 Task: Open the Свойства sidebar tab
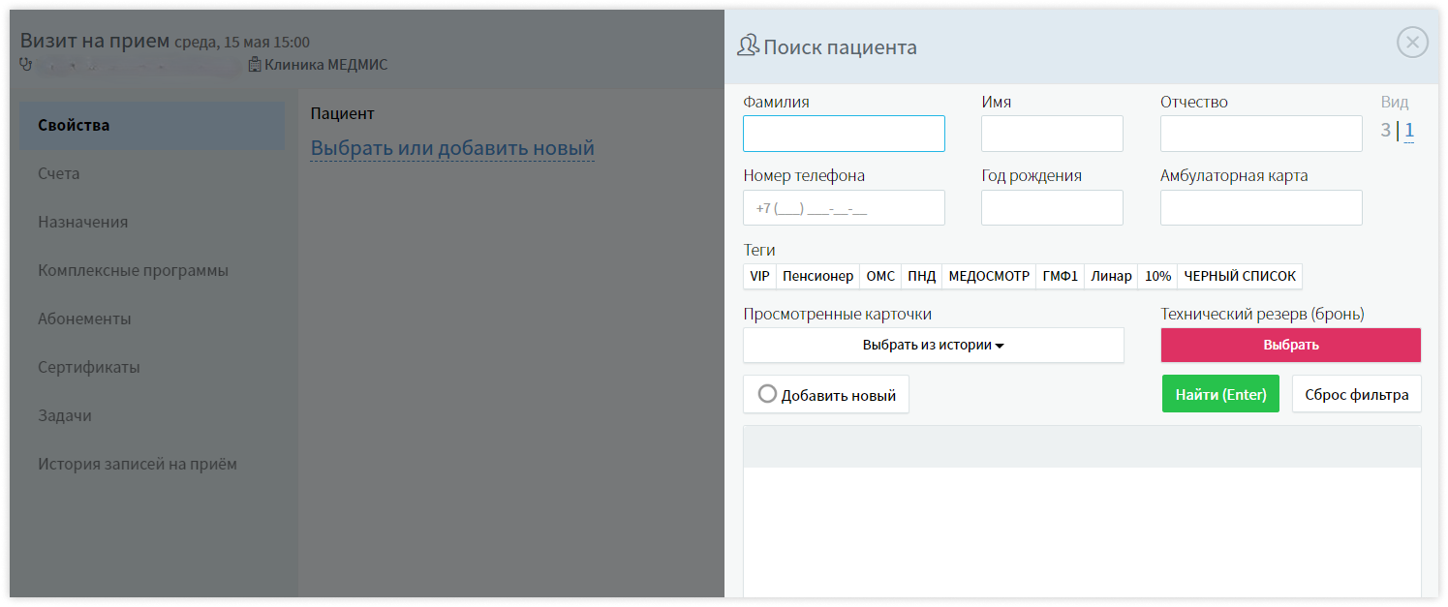click(152, 125)
